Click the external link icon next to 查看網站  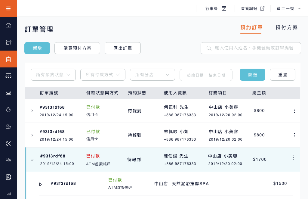click(x=262, y=8)
